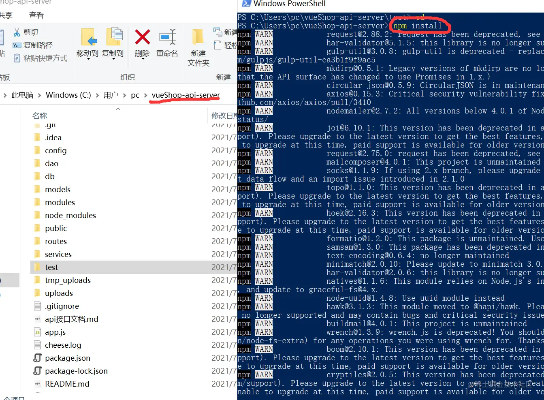Screen dimensions: 544x400
Task: Click the Move to (移动到) folder icon
Action: click(x=89, y=37)
